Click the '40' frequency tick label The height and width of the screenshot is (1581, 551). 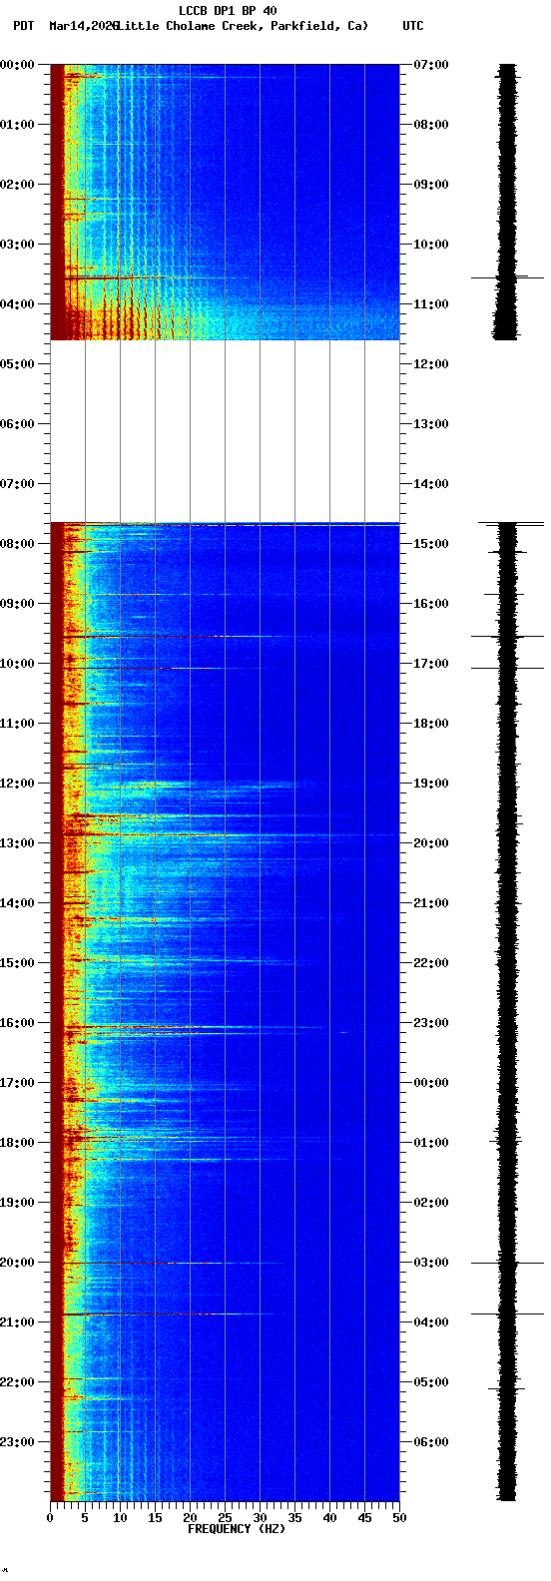tap(329, 1518)
